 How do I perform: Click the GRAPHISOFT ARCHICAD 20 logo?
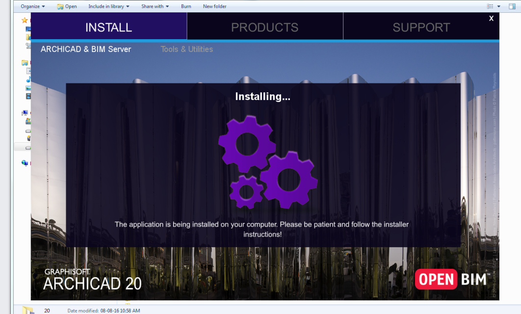(93, 279)
